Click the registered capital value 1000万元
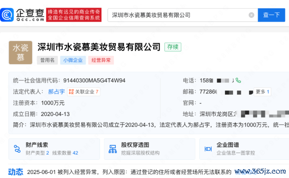 pos(53,103)
